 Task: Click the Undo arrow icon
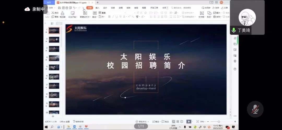click(74, 8)
